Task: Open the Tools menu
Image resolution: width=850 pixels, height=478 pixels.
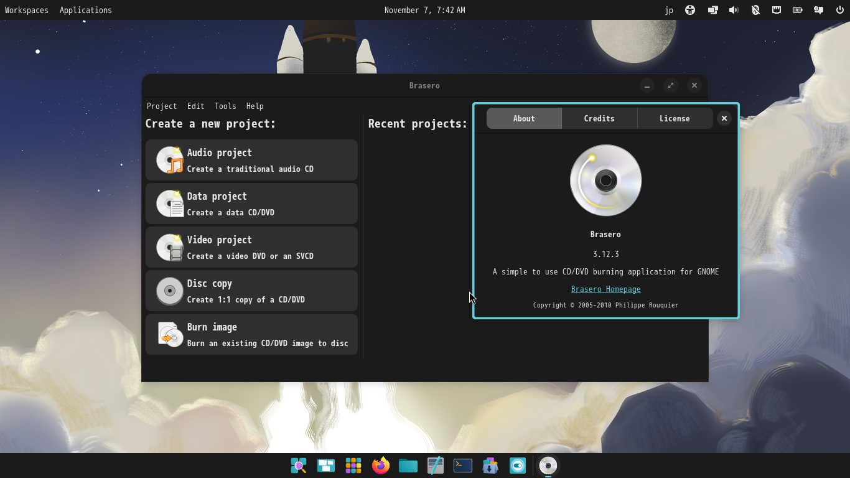Action: point(225,106)
